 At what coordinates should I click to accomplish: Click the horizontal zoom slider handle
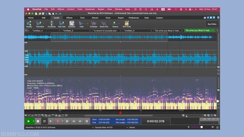(x=186, y=116)
